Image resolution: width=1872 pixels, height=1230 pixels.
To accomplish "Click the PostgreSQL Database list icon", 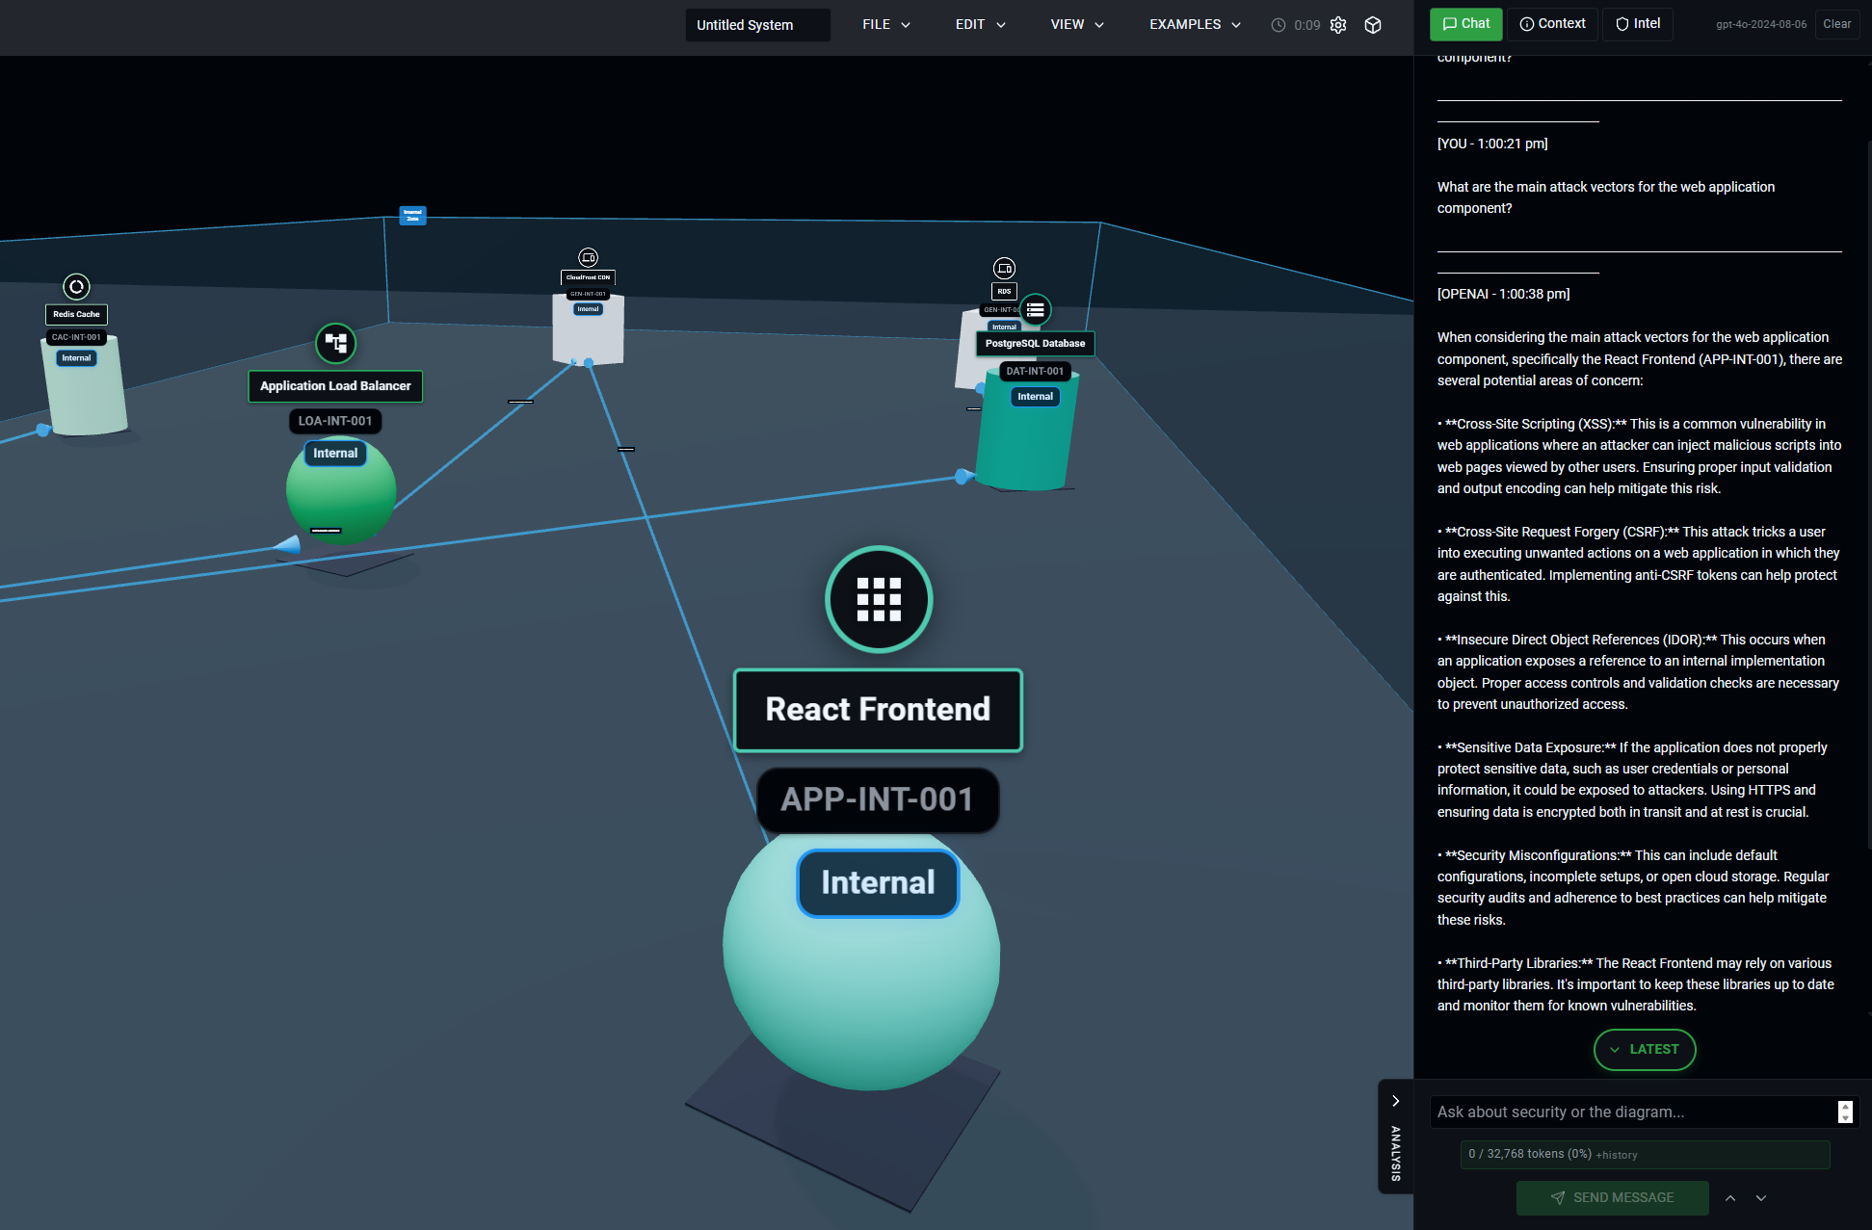I will [x=1035, y=309].
